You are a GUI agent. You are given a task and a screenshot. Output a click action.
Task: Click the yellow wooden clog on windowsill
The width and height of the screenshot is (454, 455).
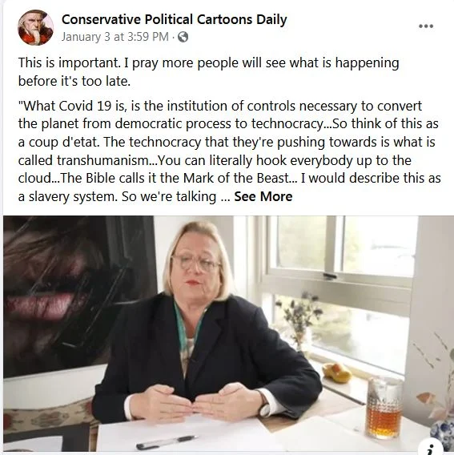coord(336,372)
